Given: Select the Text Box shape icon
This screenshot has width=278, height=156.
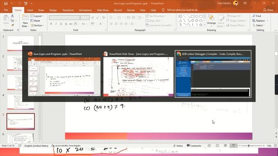Looking at the screenshot, I should (180, 16).
